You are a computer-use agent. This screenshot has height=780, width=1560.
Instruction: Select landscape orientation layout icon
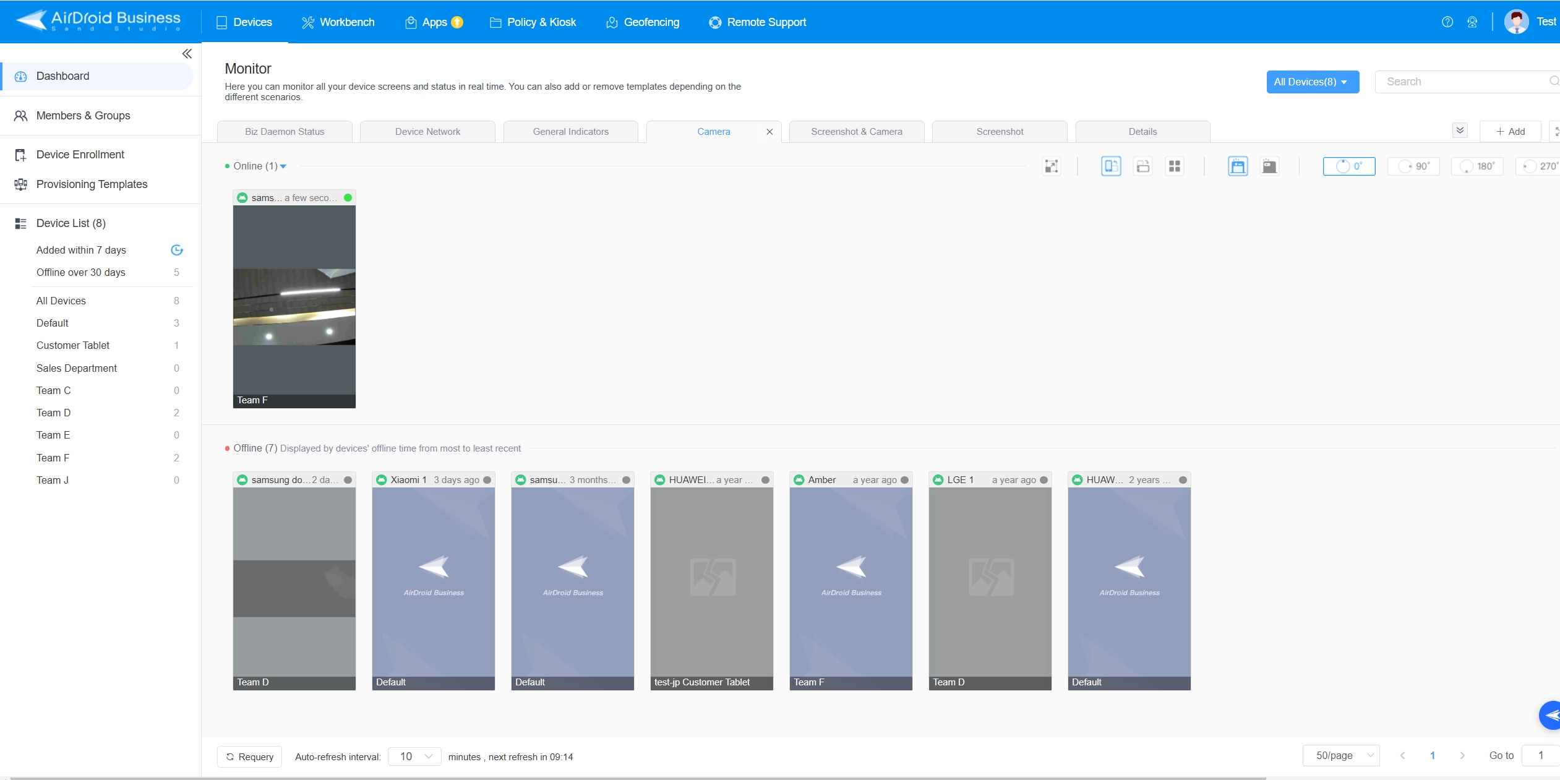(x=1142, y=166)
